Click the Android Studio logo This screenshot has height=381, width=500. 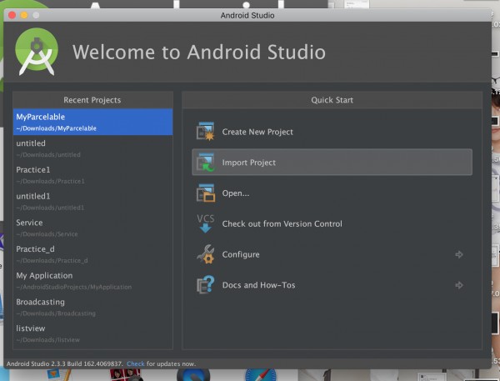pyautogui.click(x=37, y=52)
